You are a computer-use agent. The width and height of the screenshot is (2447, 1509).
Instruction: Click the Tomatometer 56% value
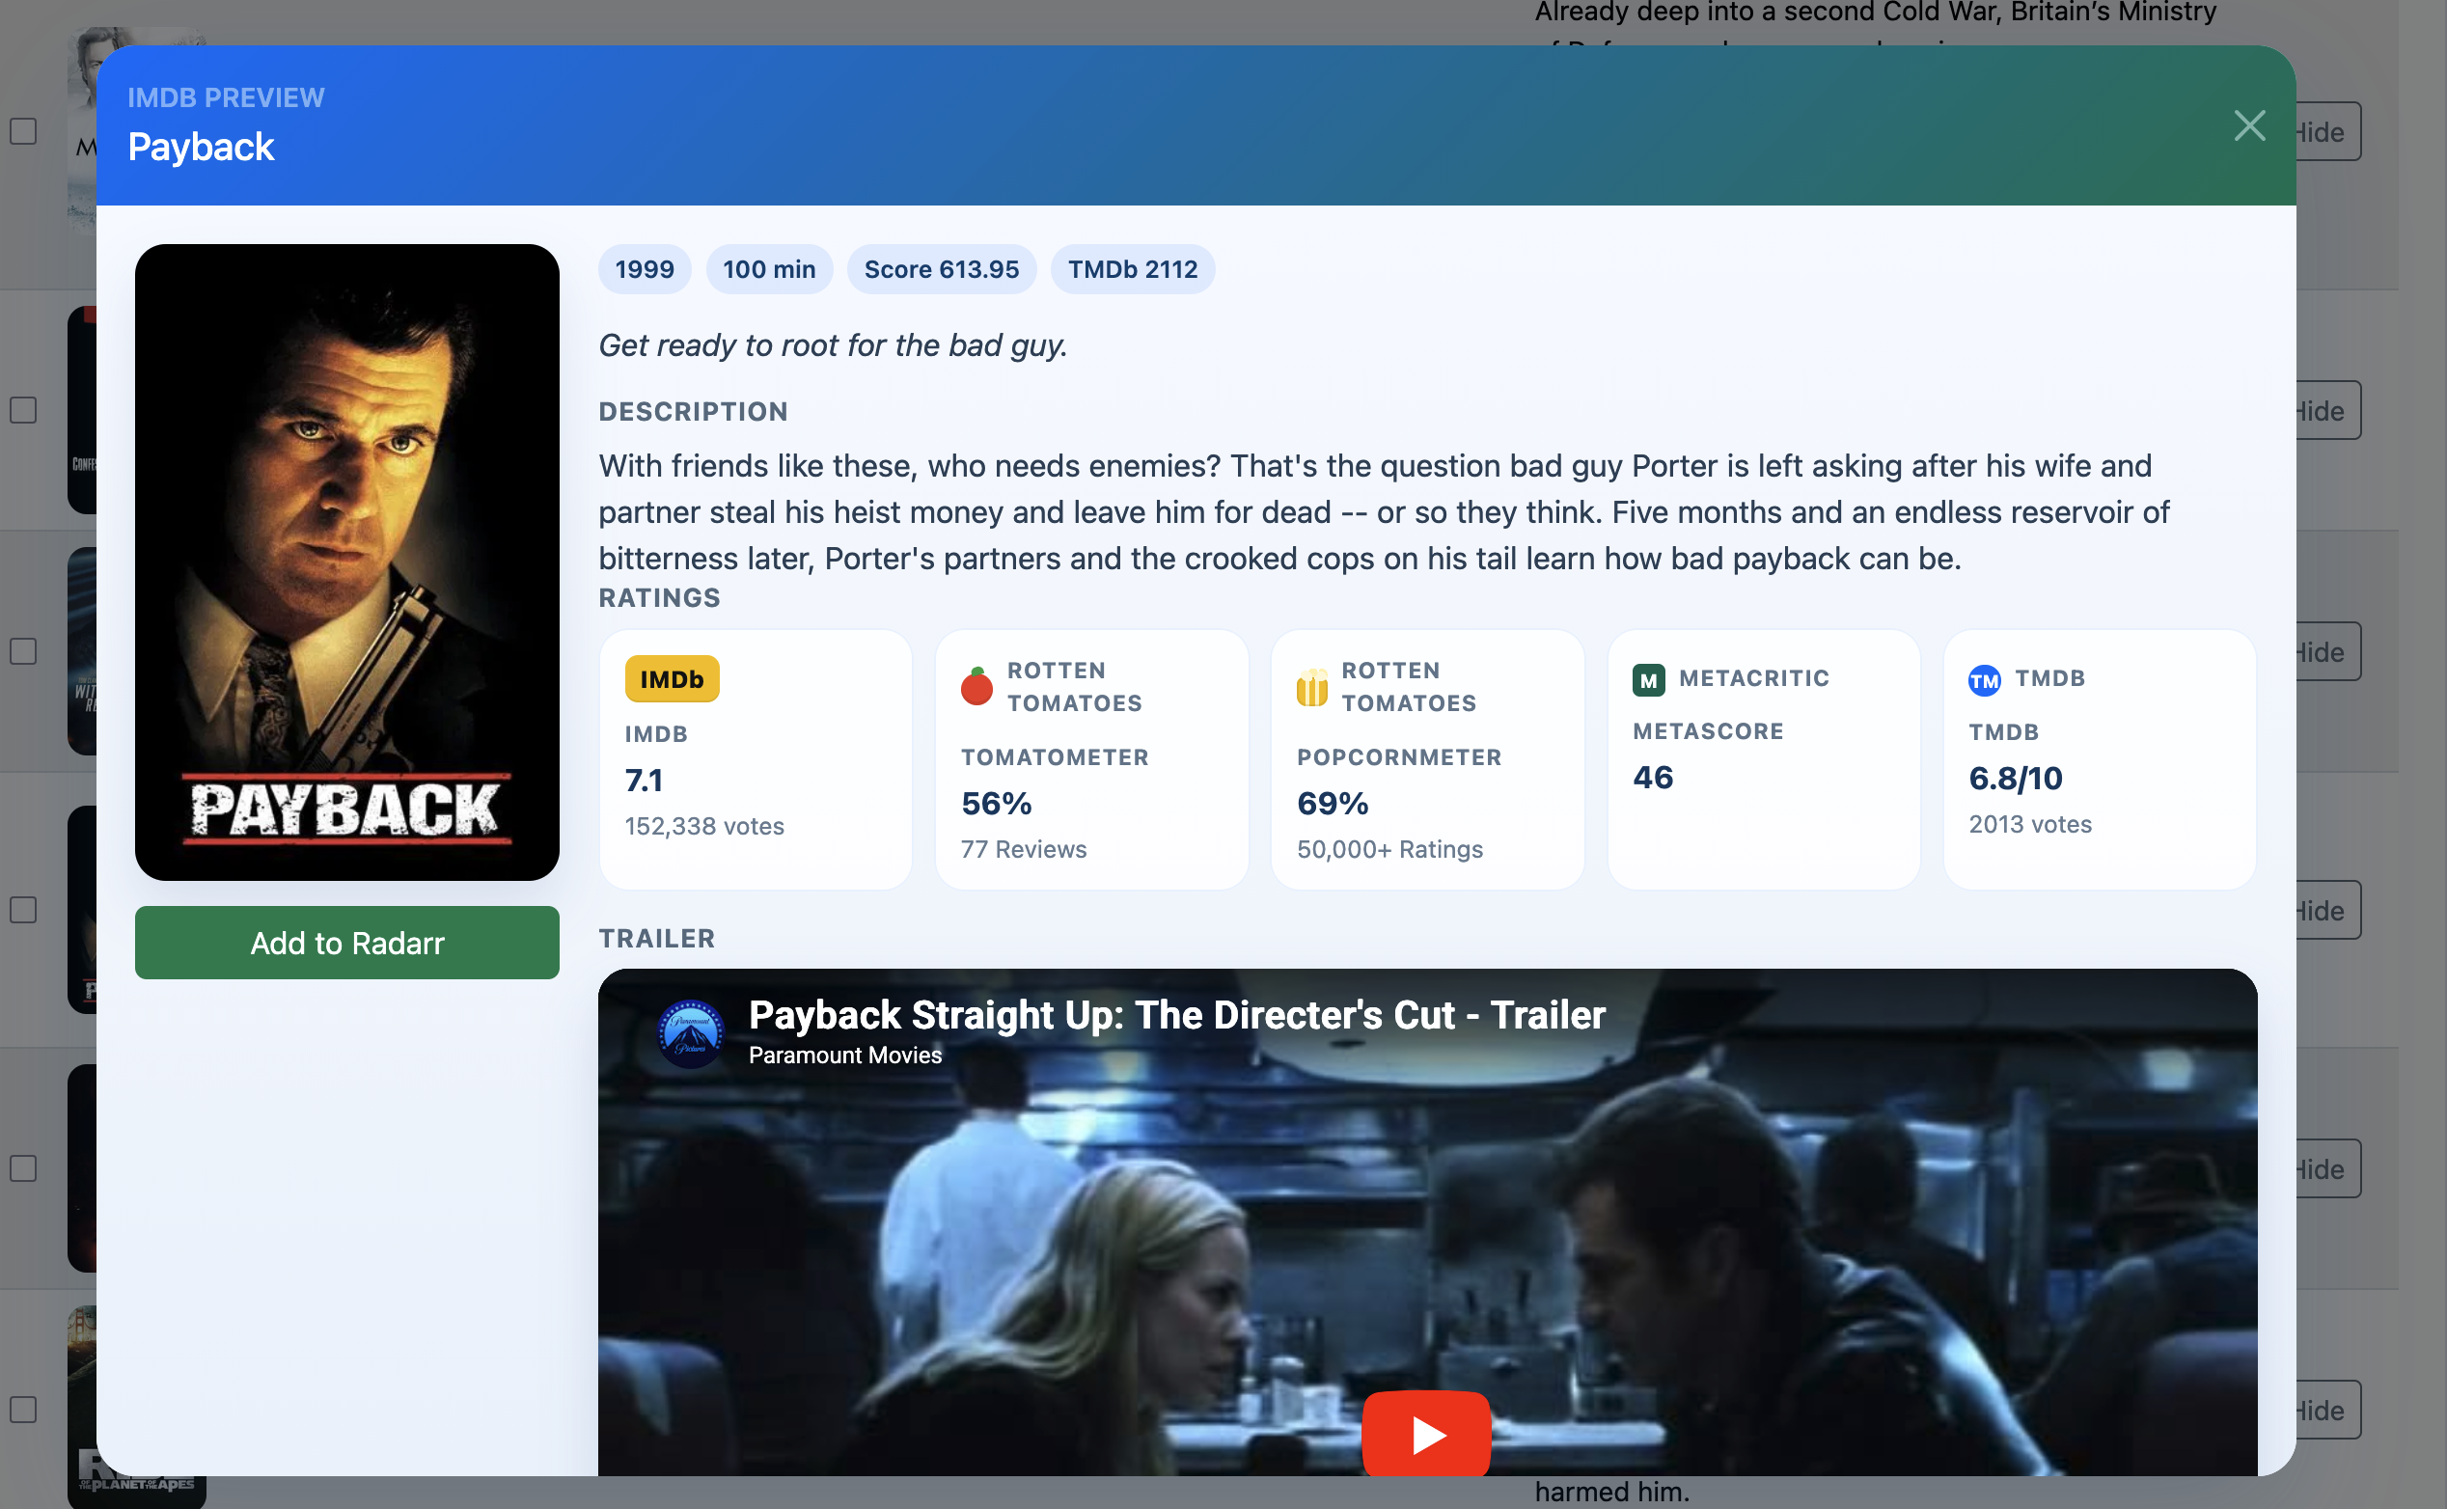pos(996,804)
